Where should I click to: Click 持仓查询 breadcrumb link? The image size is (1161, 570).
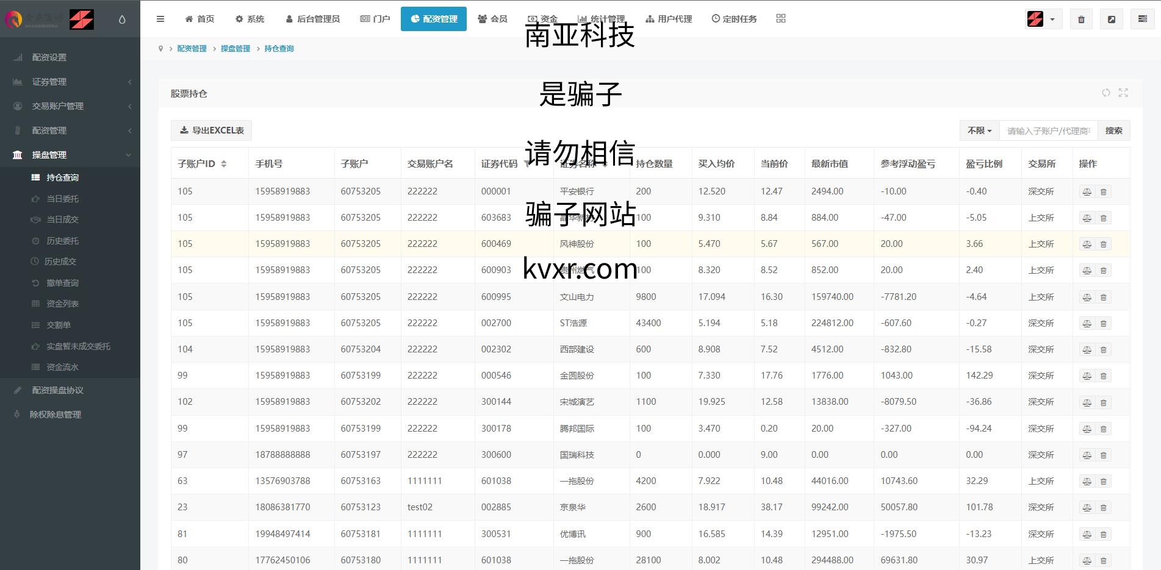(279, 49)
